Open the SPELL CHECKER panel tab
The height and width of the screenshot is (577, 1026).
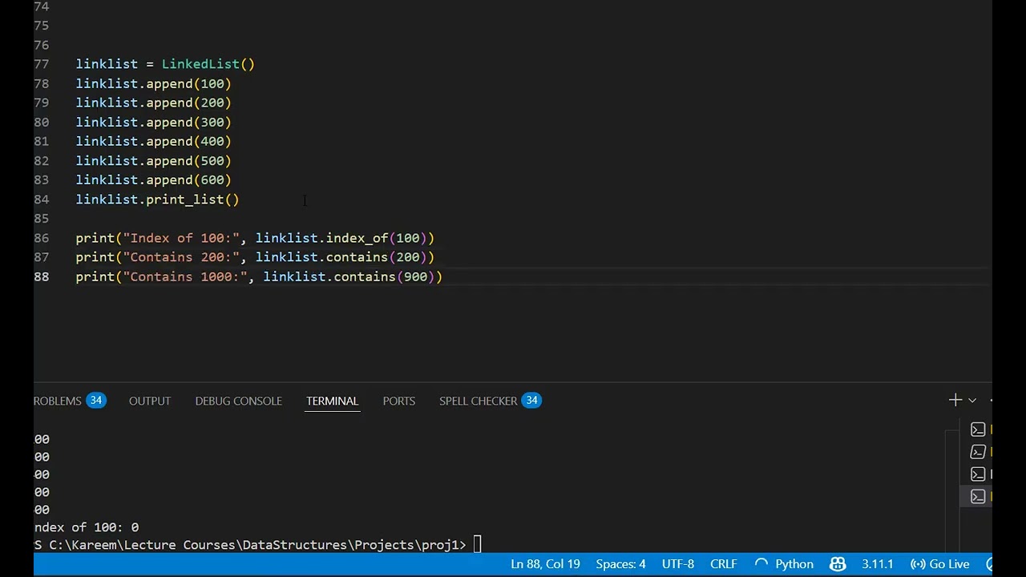478,401
